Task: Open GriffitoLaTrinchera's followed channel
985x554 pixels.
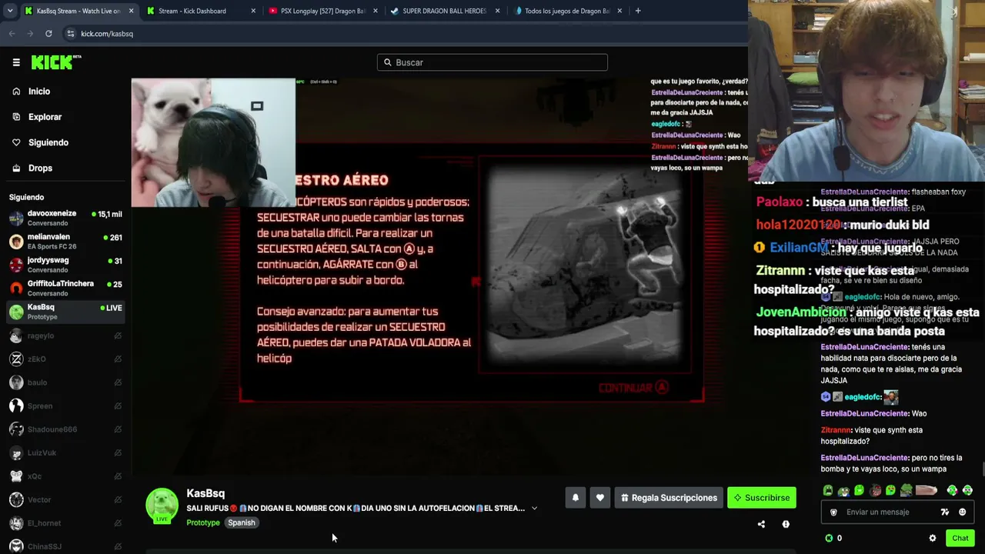Action: pos(65,289)
